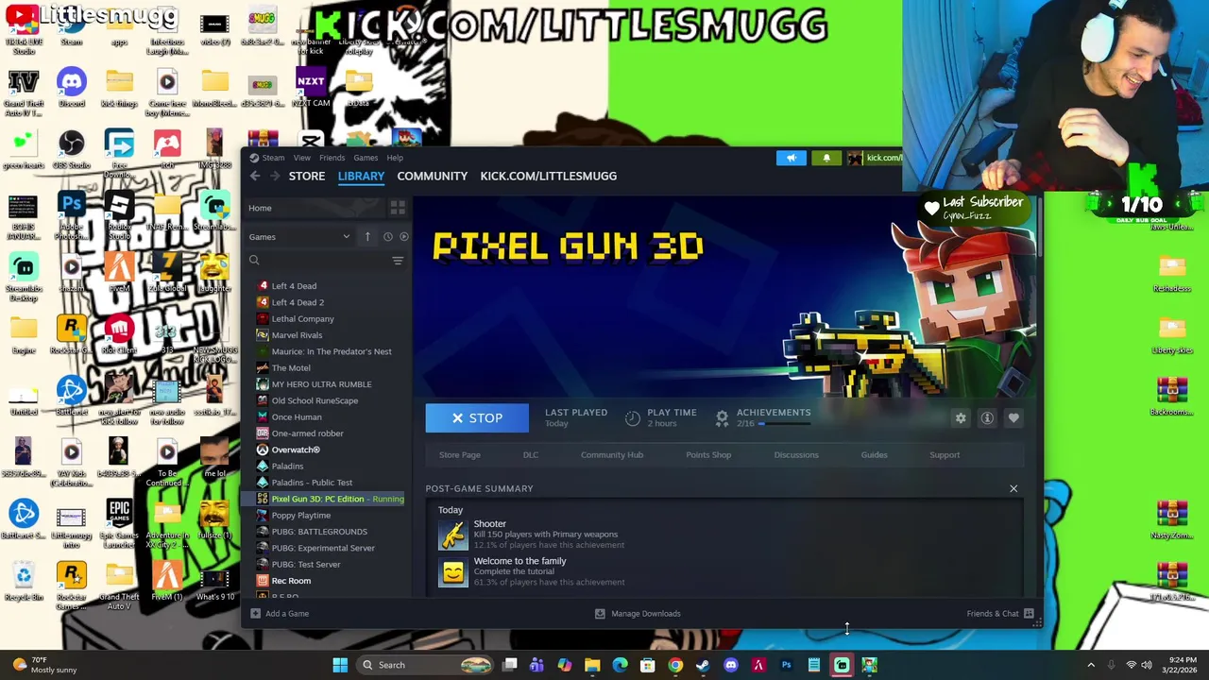Select Rec Room in library list
The height and width of the screenshot is (680, 1209).
click(291, 581)
